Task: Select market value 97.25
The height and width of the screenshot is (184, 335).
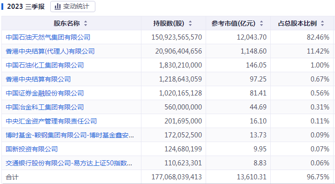Action: pos(258,79)
